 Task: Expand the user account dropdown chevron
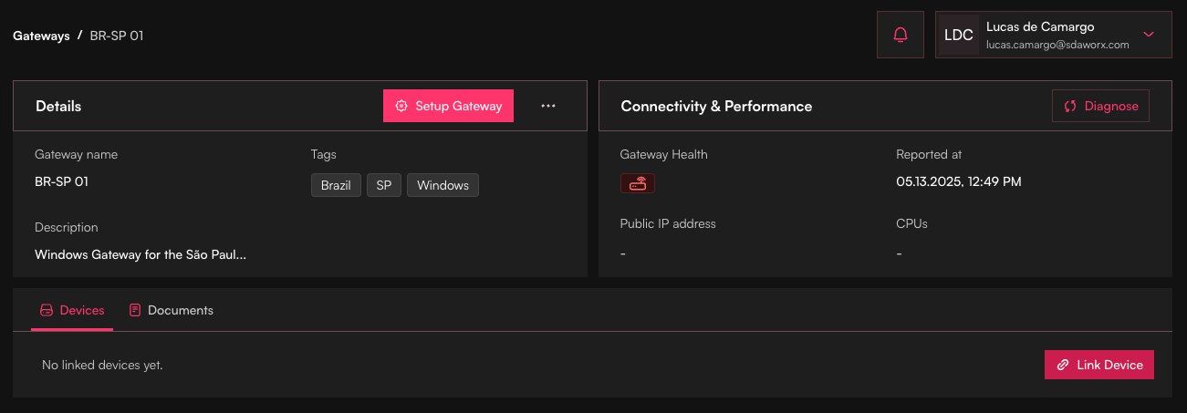point(1149,35)
